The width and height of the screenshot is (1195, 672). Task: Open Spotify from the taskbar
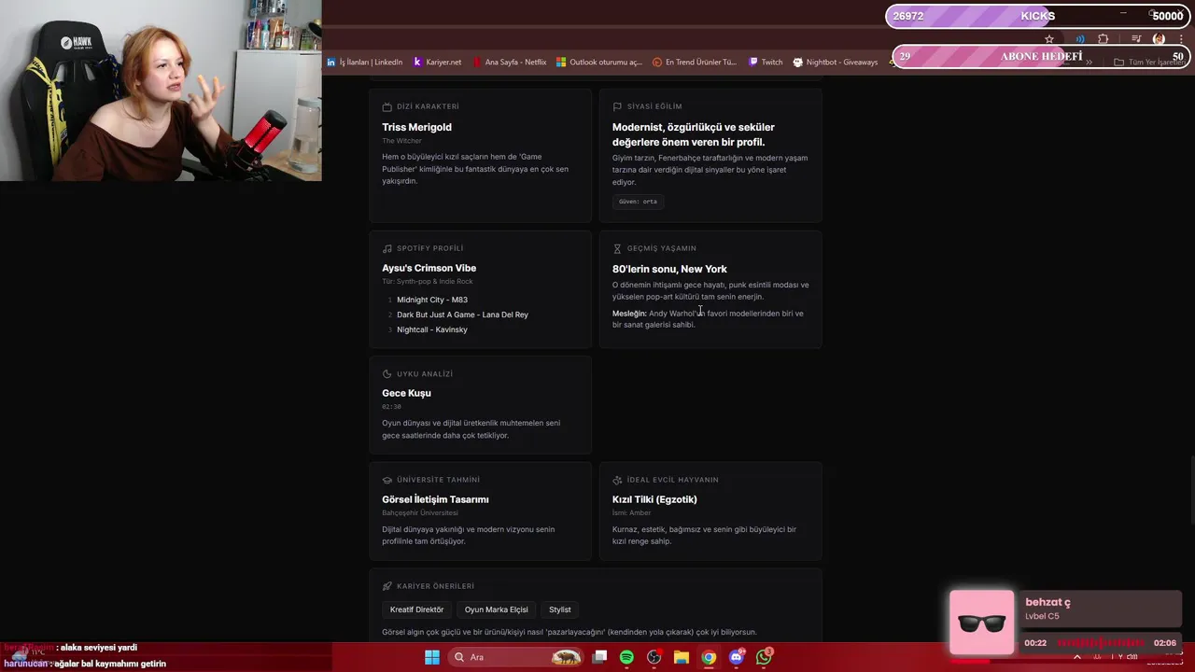[x=626, y=657]
